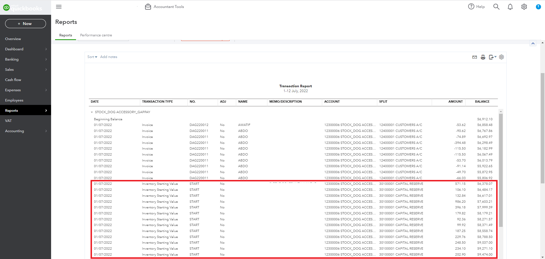The image size is (545, 259).
Task: Collapse the report header with up chevron
Action: tap(533, 43)
